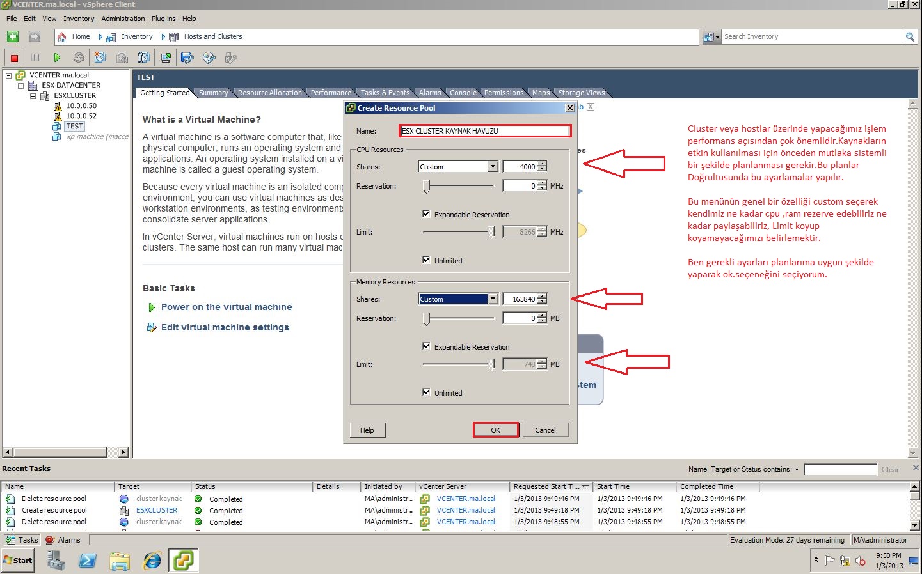Open the Memory Shares dropdown
This screenshot has width=922, height=574.
point(493,299)
